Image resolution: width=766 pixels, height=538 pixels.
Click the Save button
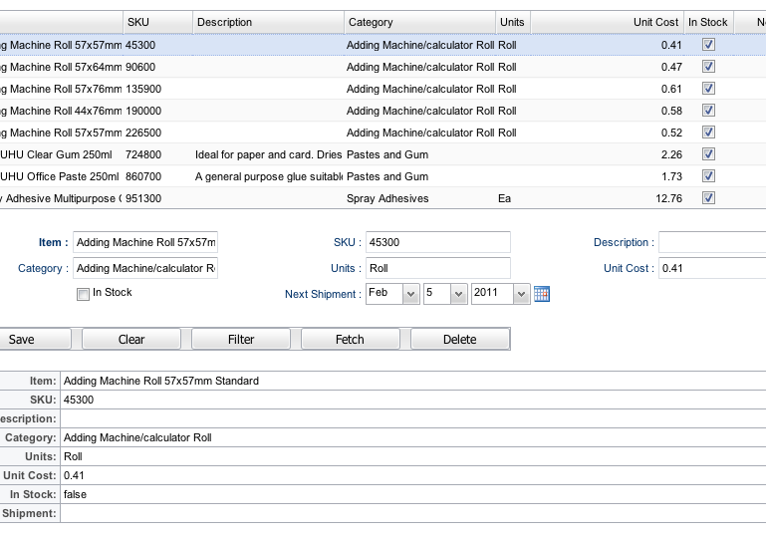click(22, 340)
